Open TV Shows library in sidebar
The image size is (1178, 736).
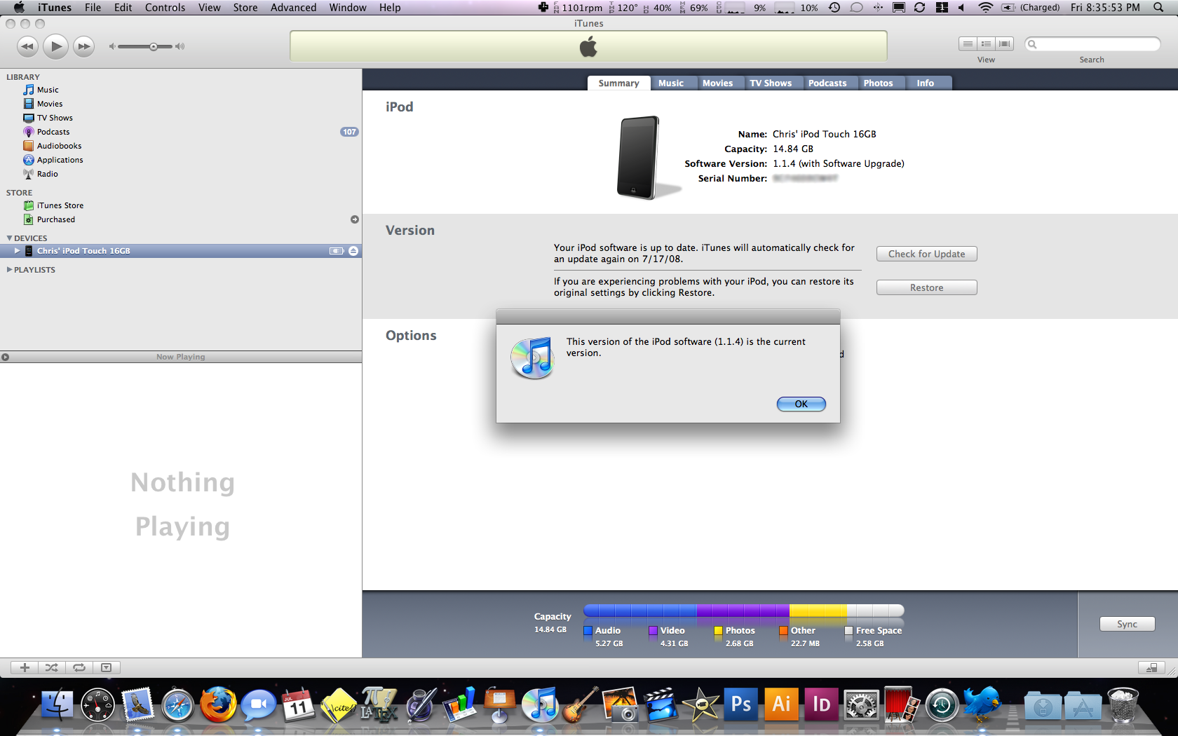(x=55, y=118)
